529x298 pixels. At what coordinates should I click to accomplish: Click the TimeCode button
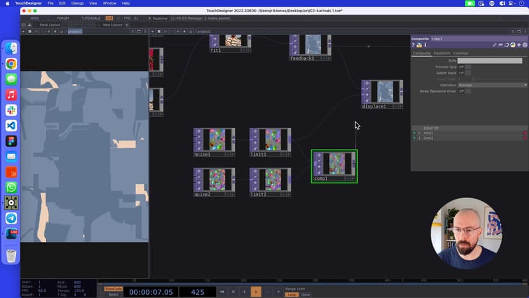pos(113,289)
